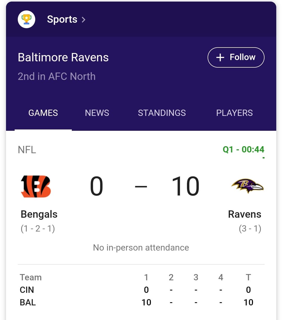Screen dimensions: 282x320
Task: Switch to the GAMES tab
Action: click(43, 113)
